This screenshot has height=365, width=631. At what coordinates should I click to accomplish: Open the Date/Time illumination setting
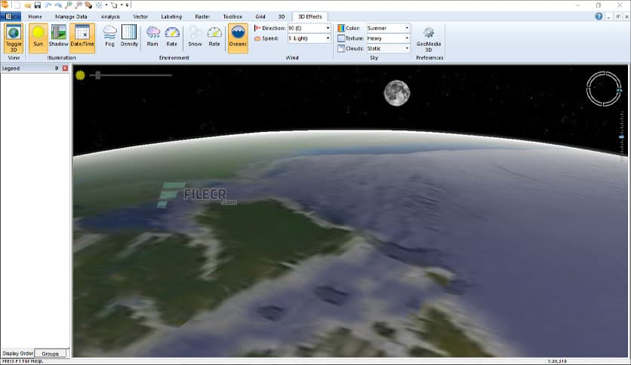82,36
